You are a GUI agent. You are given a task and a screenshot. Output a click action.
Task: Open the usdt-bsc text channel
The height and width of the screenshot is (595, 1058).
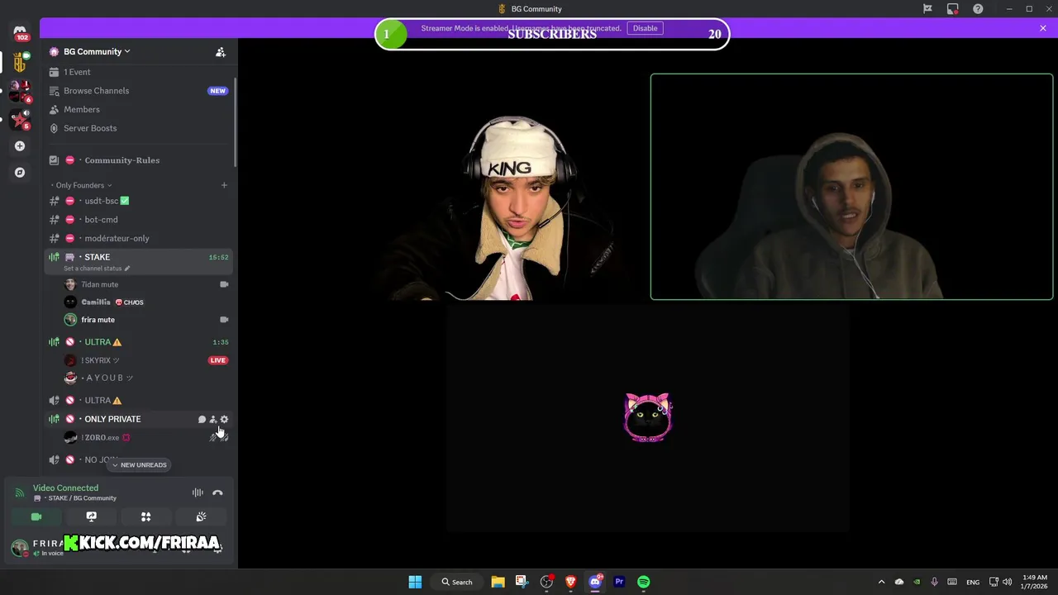139,201
